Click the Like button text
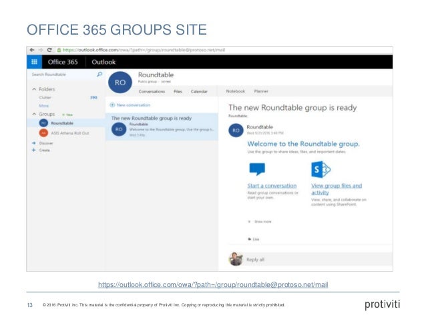The image size is (426, 319). (x=256, y=239)
